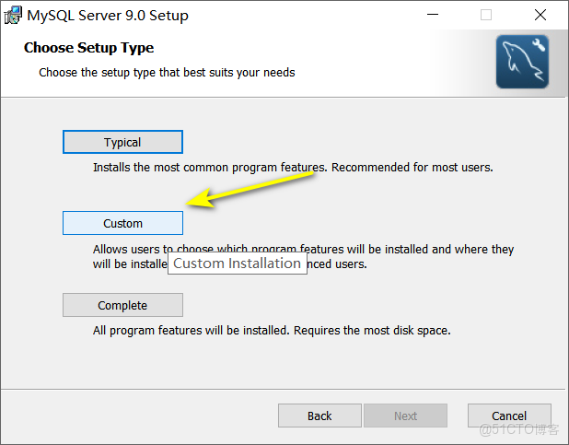The image size is (569, 445).
Task: Choose the Typical setup type button
Action: [122, 142]
